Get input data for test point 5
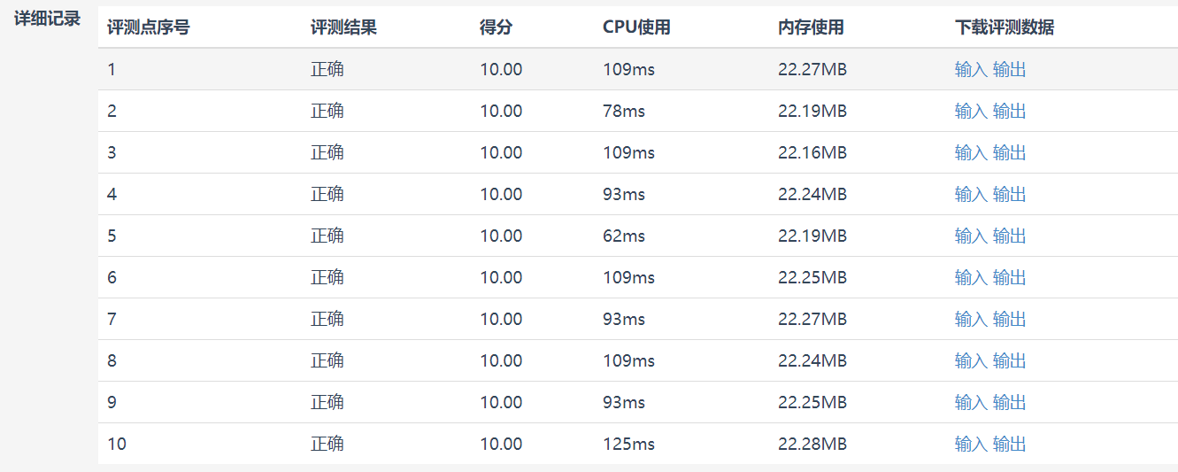Viewport: 1178px width, 472px height. 971,236
